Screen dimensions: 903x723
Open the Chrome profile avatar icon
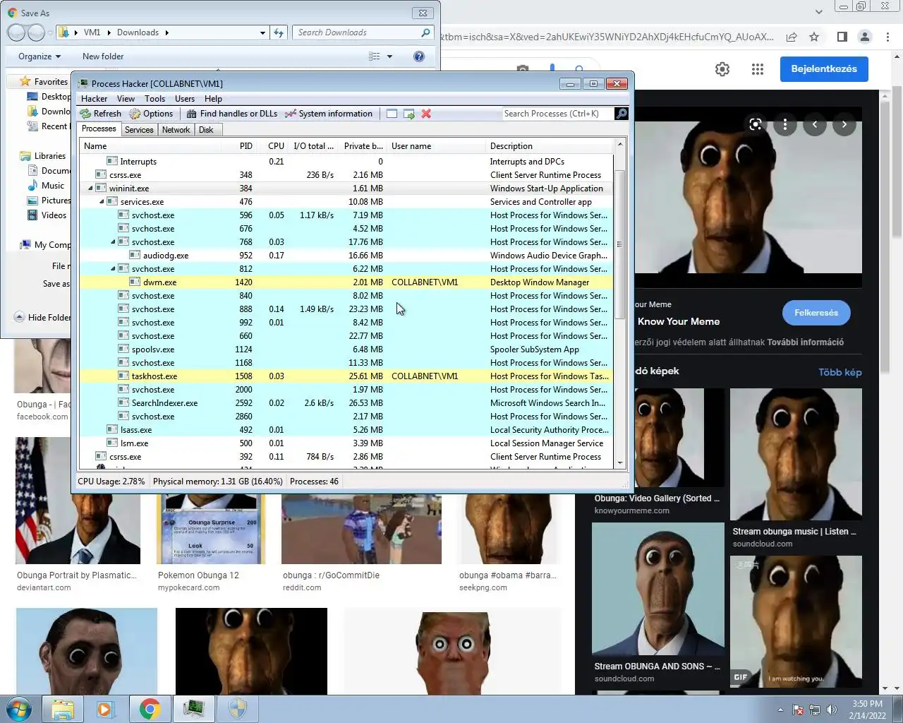(865, 37)
